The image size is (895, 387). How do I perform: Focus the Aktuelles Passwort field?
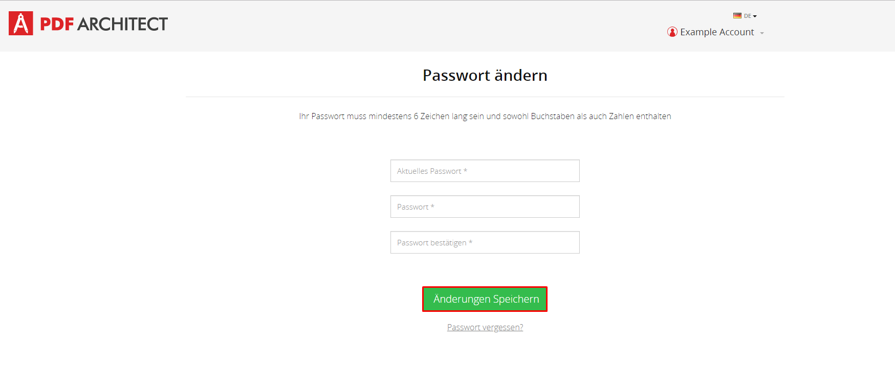click(x=485, y=171)
